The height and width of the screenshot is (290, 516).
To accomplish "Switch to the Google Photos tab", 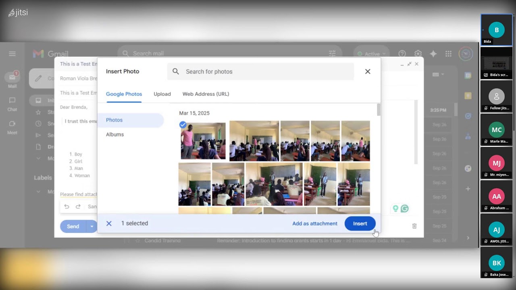I will coord(124,94).
